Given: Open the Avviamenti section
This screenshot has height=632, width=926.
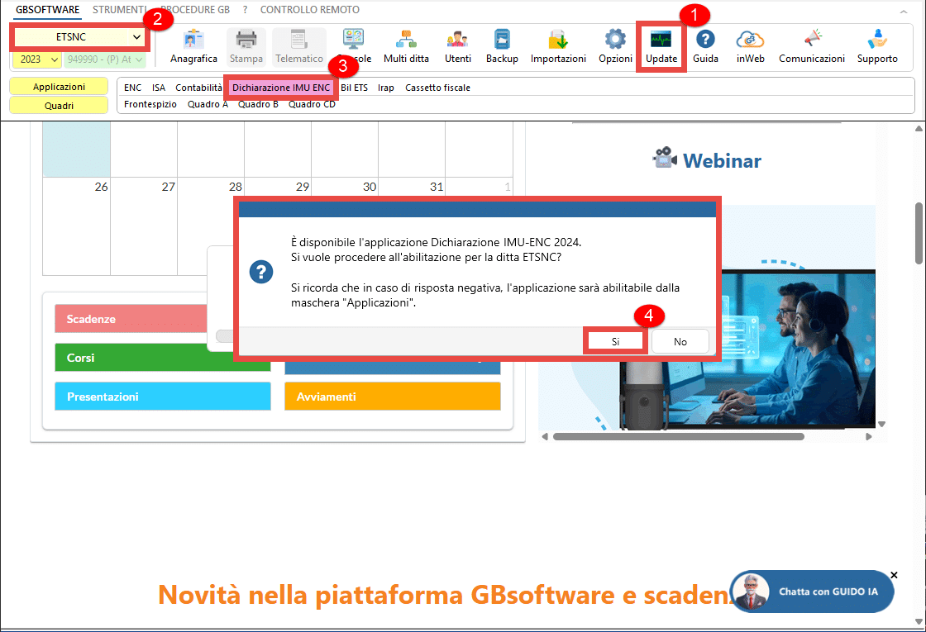Looking at the screenshot, I should [393, 397].
